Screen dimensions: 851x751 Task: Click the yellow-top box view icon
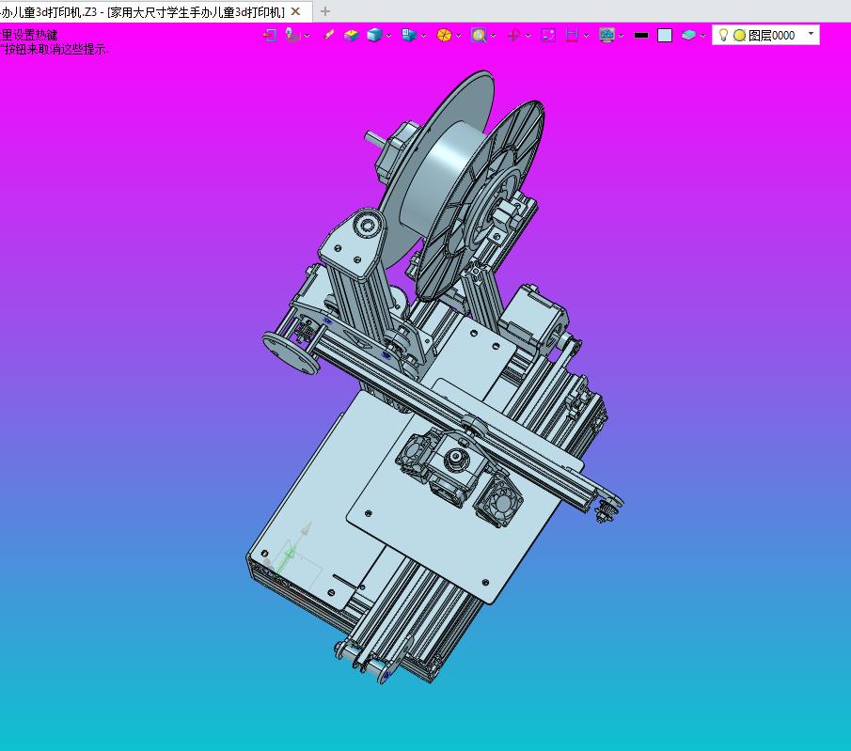click(352, 36)
